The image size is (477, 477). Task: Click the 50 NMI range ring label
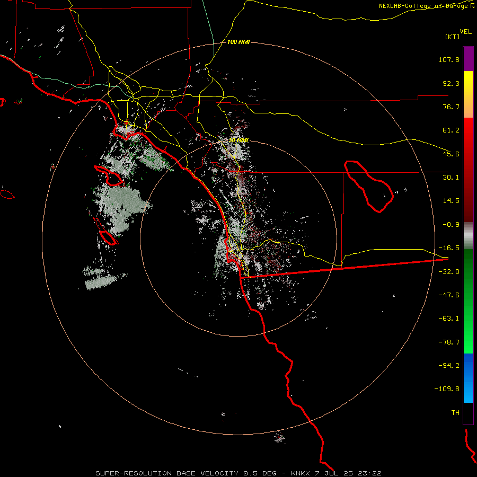pyautogui.click(x=239, y=140)
